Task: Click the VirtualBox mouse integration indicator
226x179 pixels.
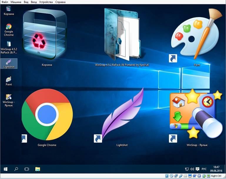Action: tap(204, 176)
